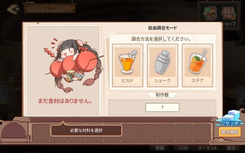Select the first empty ingredient slot
The image size is (245, 153).
(40, 132)
